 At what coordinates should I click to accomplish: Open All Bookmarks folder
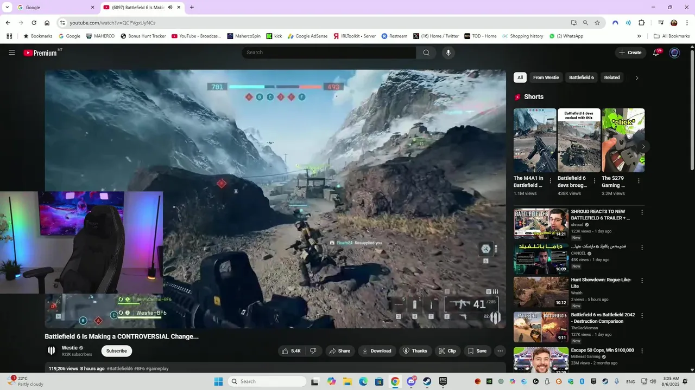[x=672, y=36]
